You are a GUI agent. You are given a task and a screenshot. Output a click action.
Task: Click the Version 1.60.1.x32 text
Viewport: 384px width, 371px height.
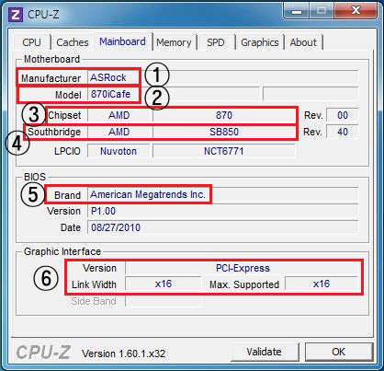(123, 354)
